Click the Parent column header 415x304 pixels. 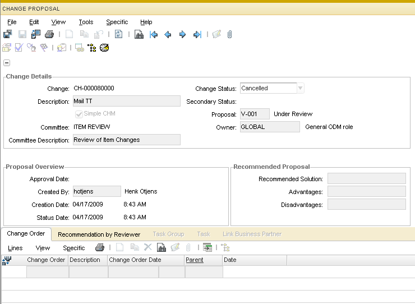click(195, 260)
